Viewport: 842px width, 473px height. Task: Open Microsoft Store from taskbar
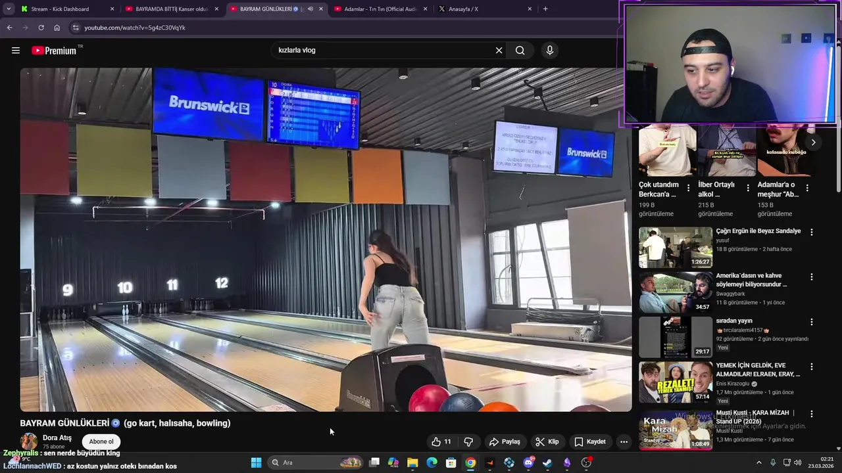pos(451,462)
